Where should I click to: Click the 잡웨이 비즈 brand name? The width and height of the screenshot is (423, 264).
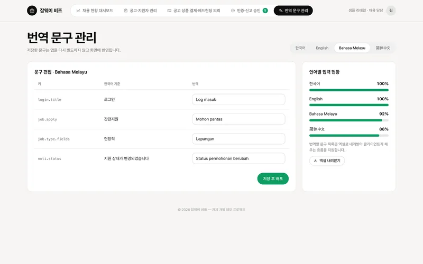click(x=51, y=11)
